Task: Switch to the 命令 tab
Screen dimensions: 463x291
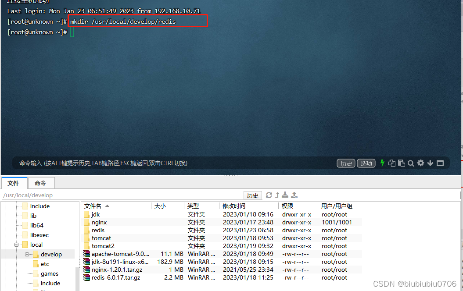Action: (41, 183)
